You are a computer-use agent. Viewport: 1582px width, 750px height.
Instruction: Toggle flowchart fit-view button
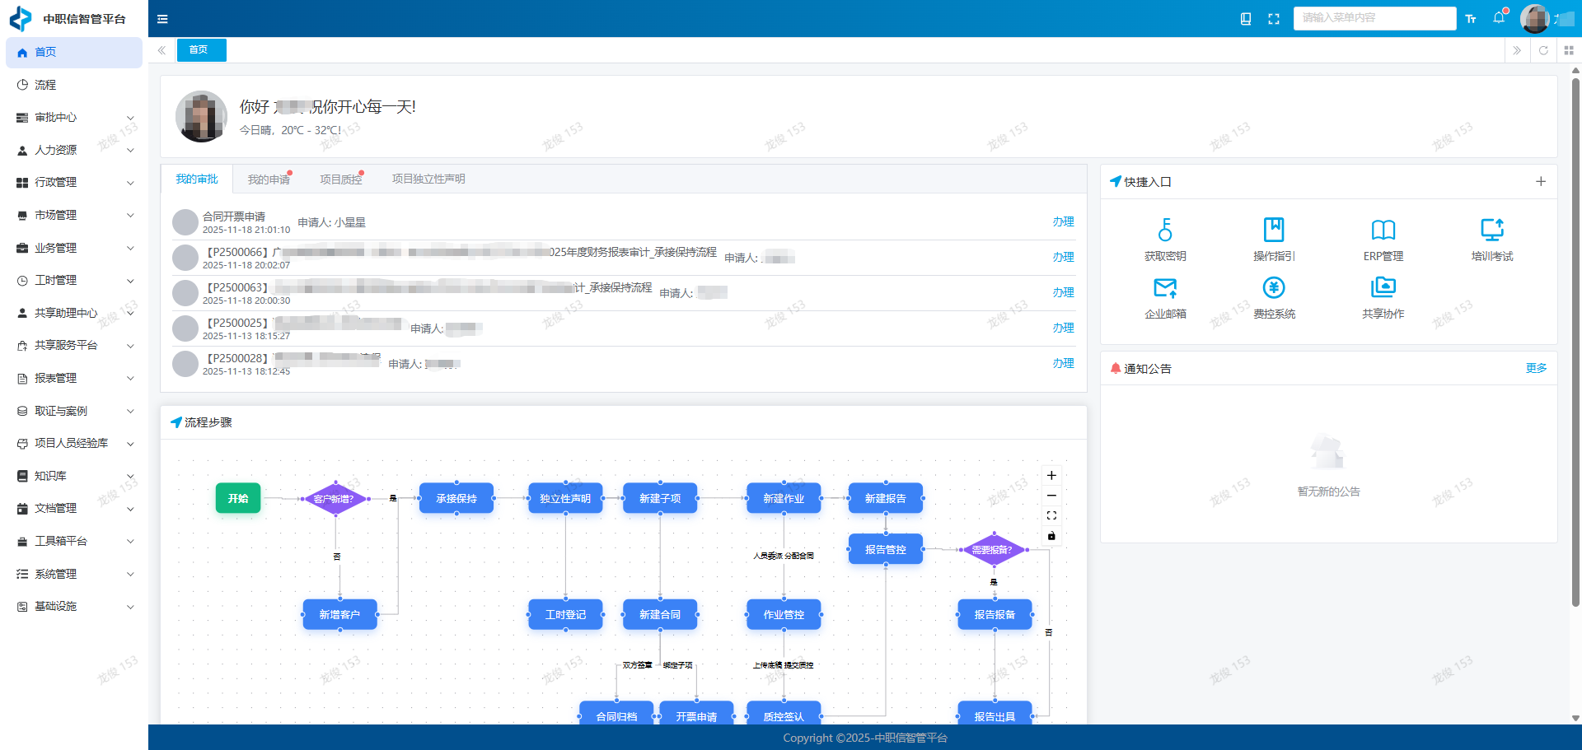(1051, 516)
